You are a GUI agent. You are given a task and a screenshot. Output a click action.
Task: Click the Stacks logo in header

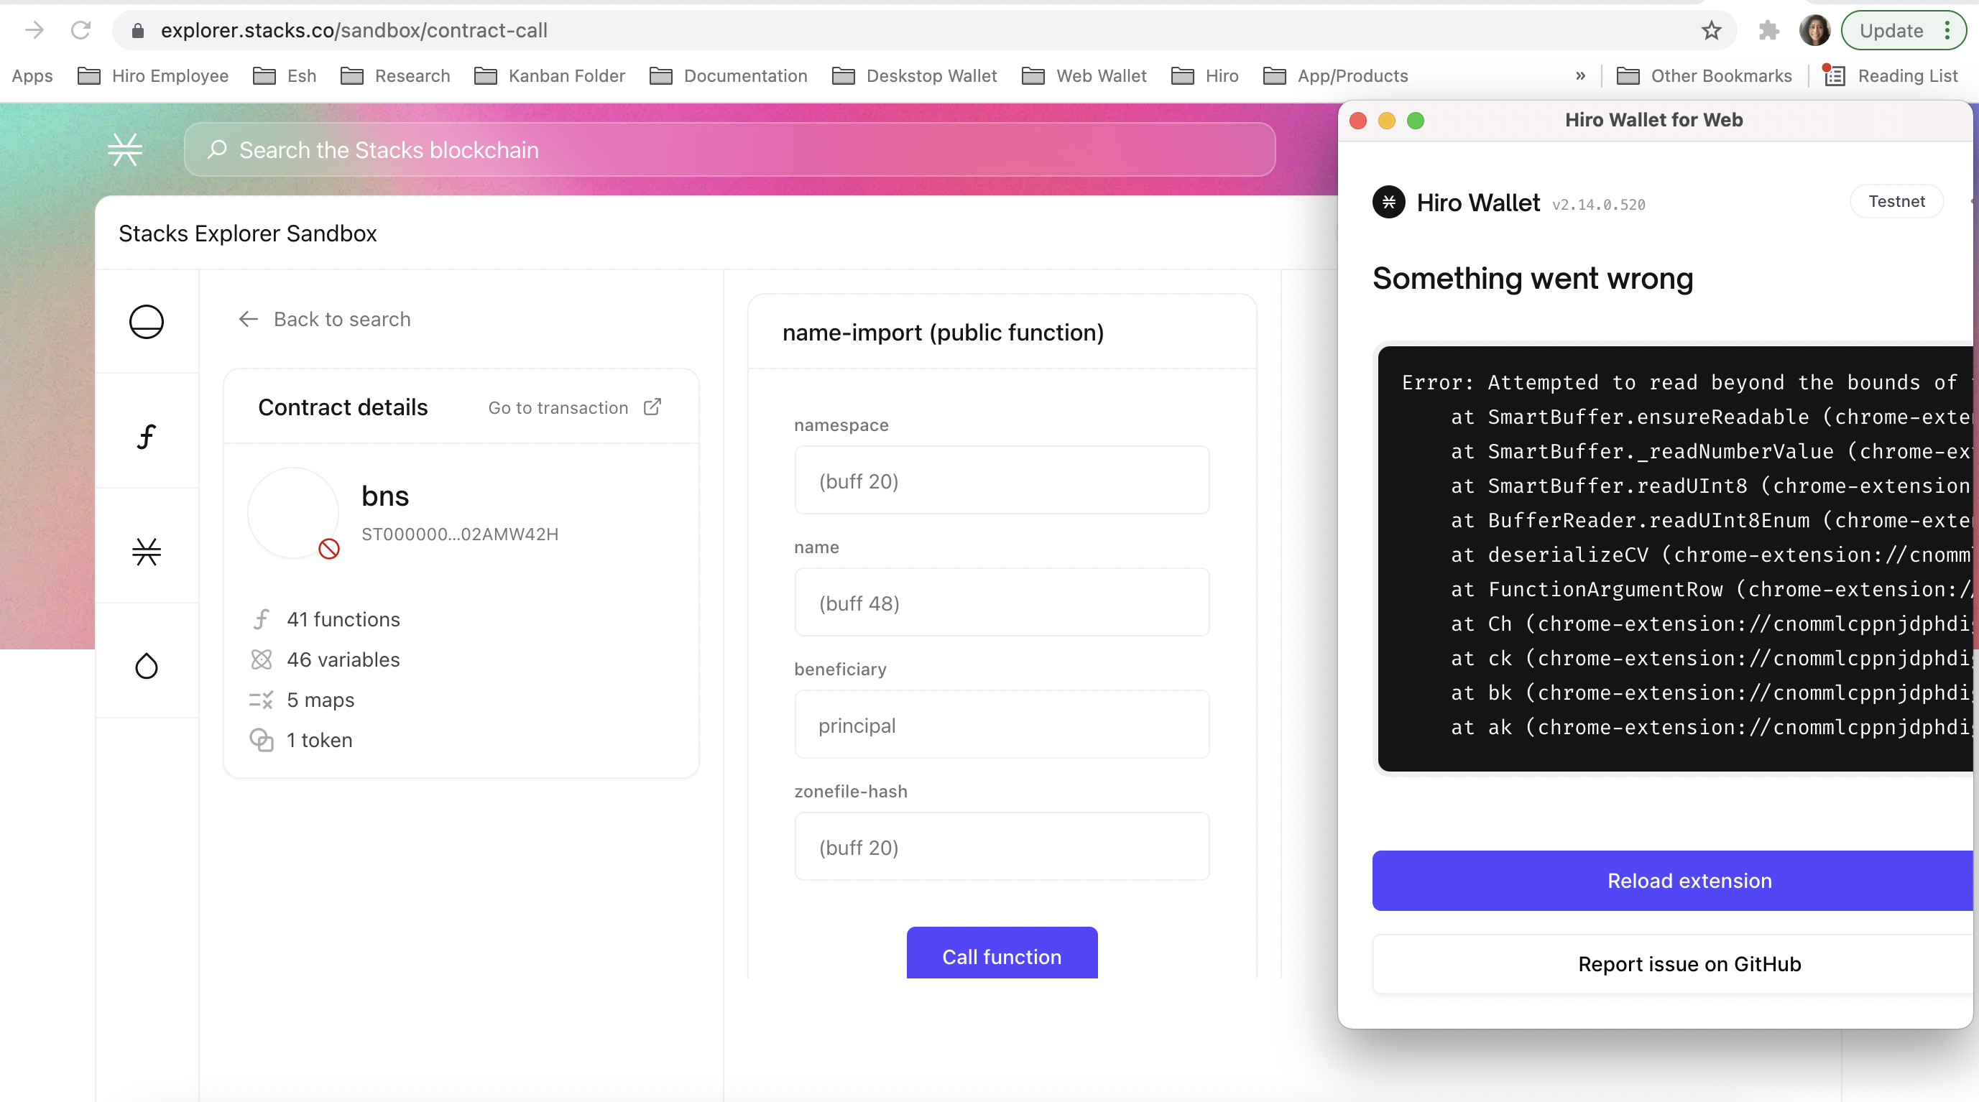(x=124, y=149)
